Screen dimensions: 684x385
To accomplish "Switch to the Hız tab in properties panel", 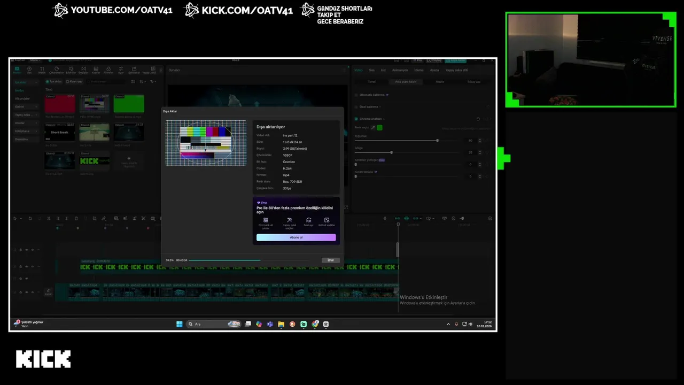I will (383, 70).
